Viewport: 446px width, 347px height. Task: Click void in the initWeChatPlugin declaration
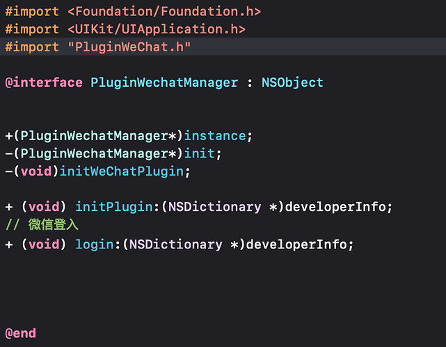pyautogui.click(x=36, y=171)
